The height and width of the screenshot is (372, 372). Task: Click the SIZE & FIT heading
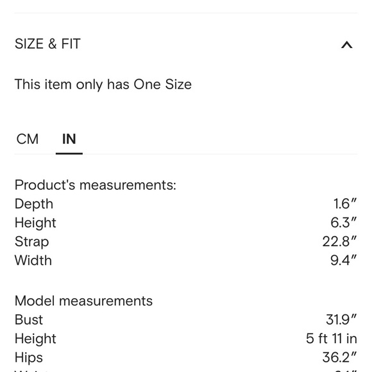(47, 44)
